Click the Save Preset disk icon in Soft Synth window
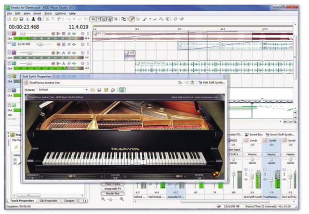 pos(99,90)
